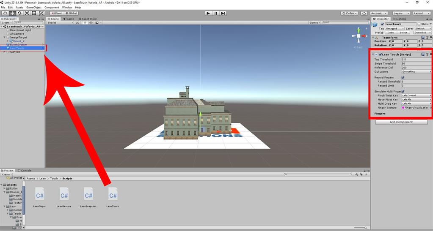Click the Prefab Open button
Image resolution: width=433 pixels, height=231 pixels.
click(391, 33)
